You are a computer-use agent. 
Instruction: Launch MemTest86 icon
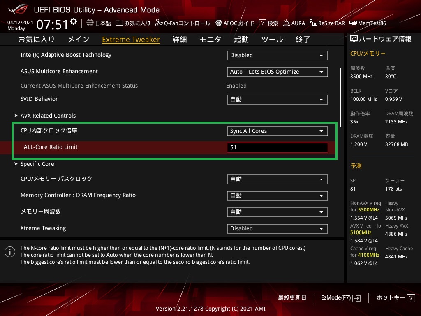click(x=353, y=23)
